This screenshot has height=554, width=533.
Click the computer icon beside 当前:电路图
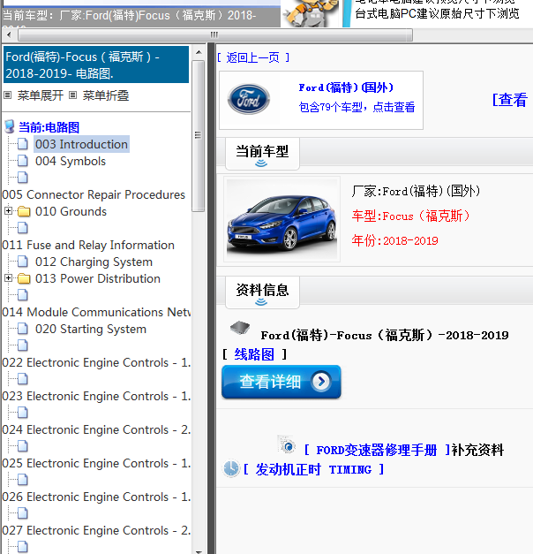(10, 126)
